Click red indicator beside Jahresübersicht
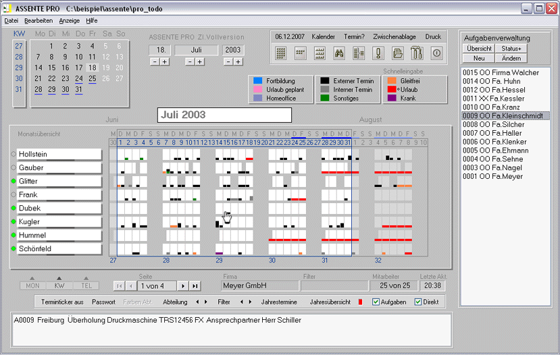 360,302
